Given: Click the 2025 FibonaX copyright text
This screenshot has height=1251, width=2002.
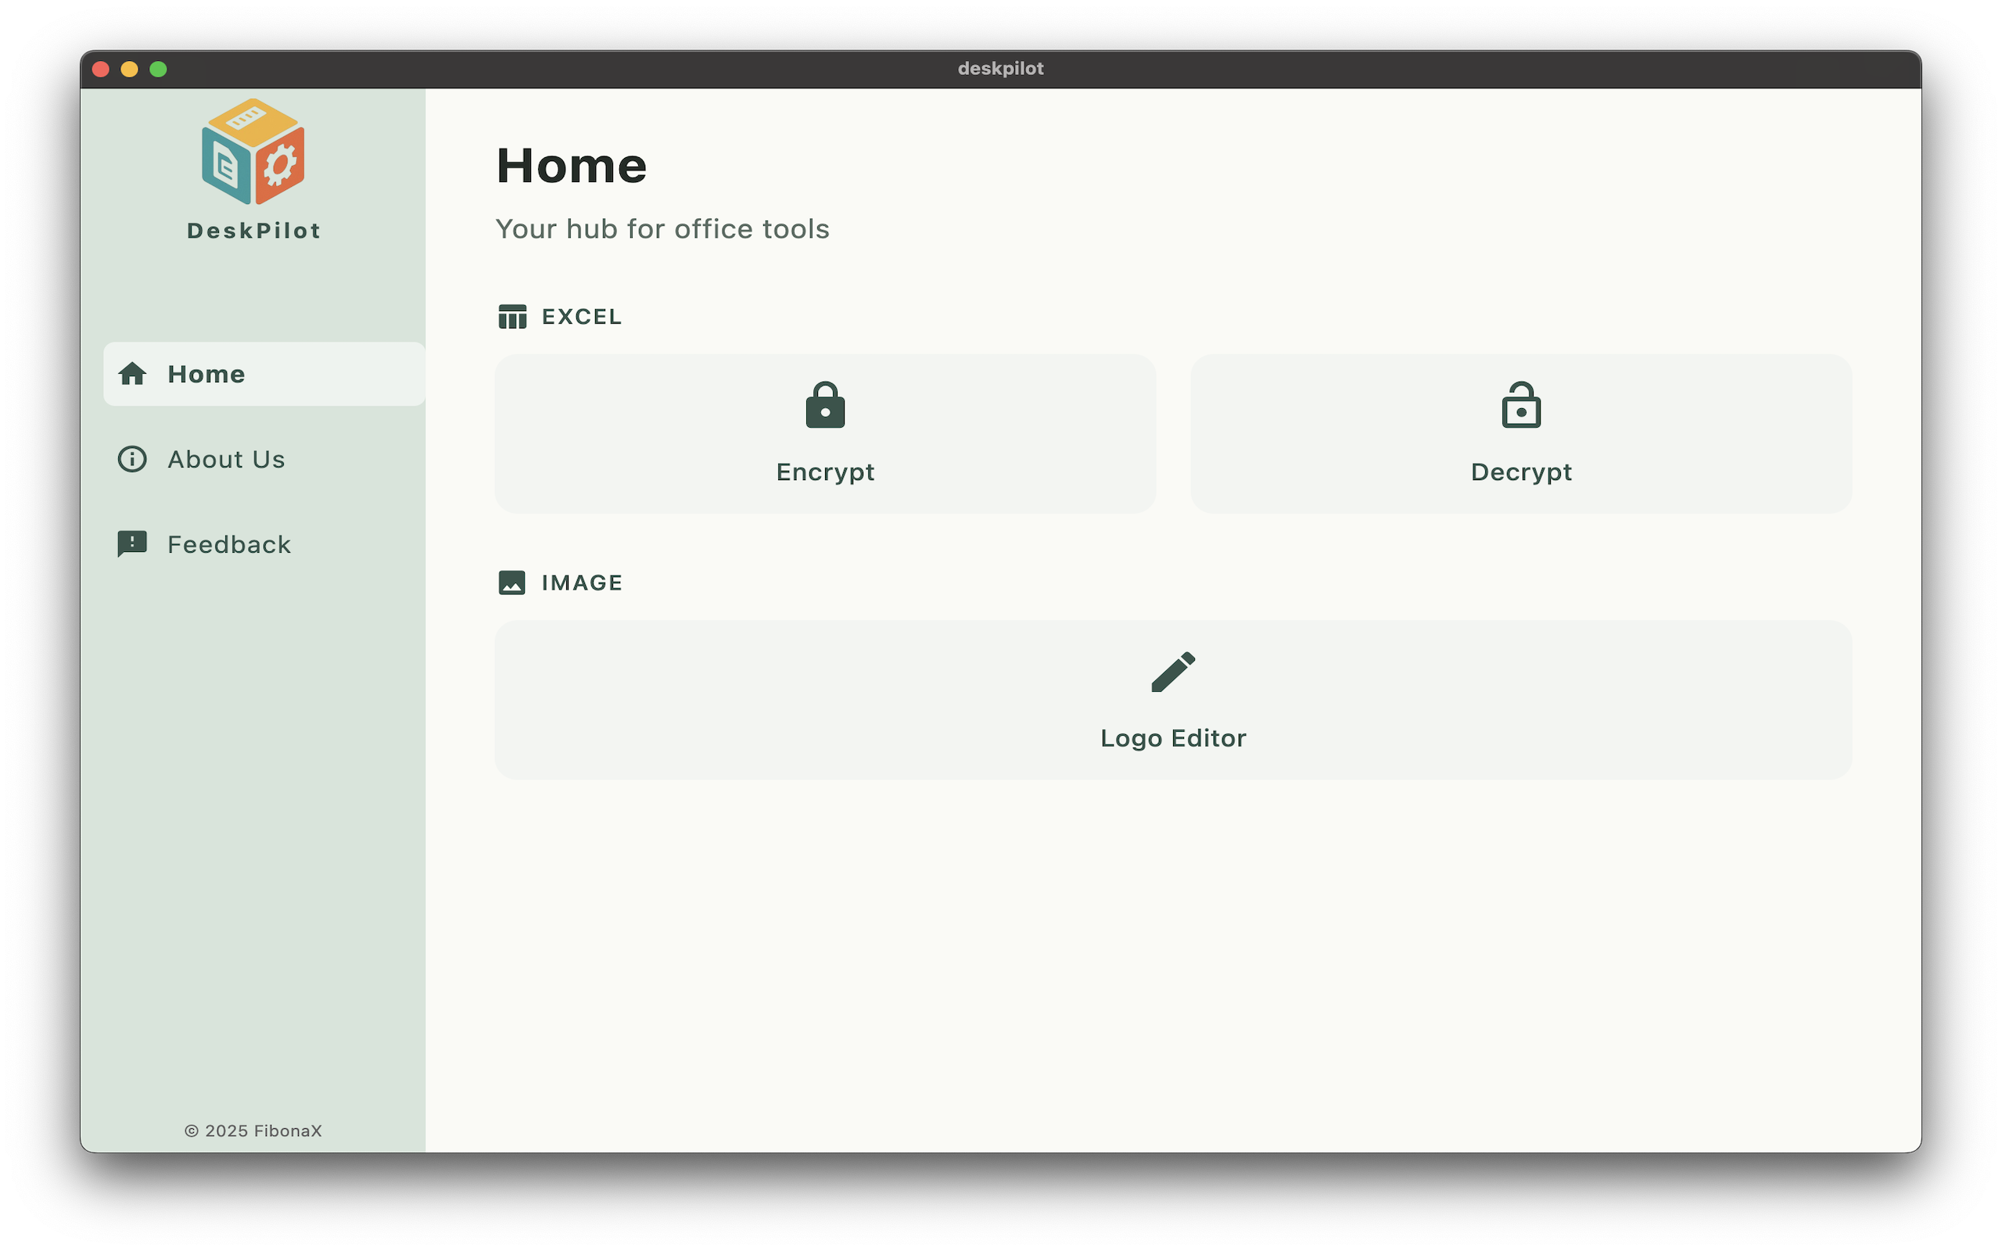Looking at the screenshot, I should (253, 1131).
